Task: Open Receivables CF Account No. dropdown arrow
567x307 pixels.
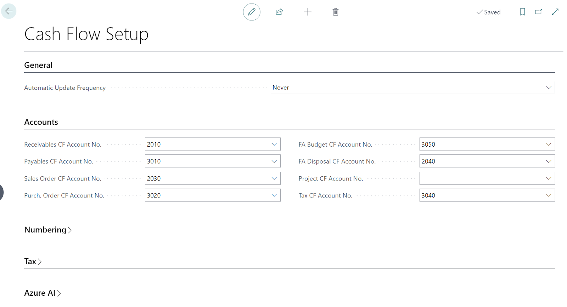Action: (274, 144)
